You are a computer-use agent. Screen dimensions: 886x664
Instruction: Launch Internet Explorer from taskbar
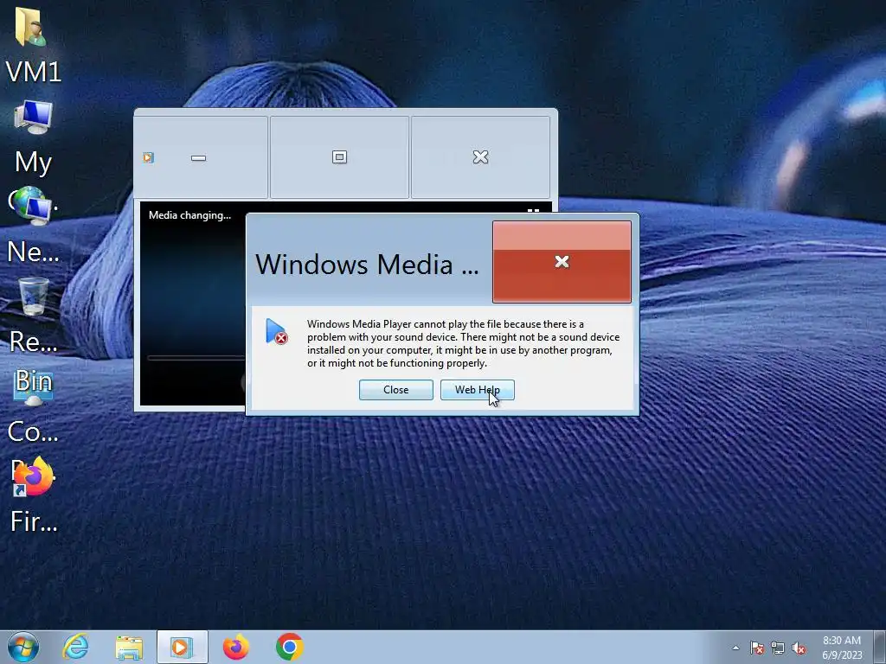(x=76, y=647)
